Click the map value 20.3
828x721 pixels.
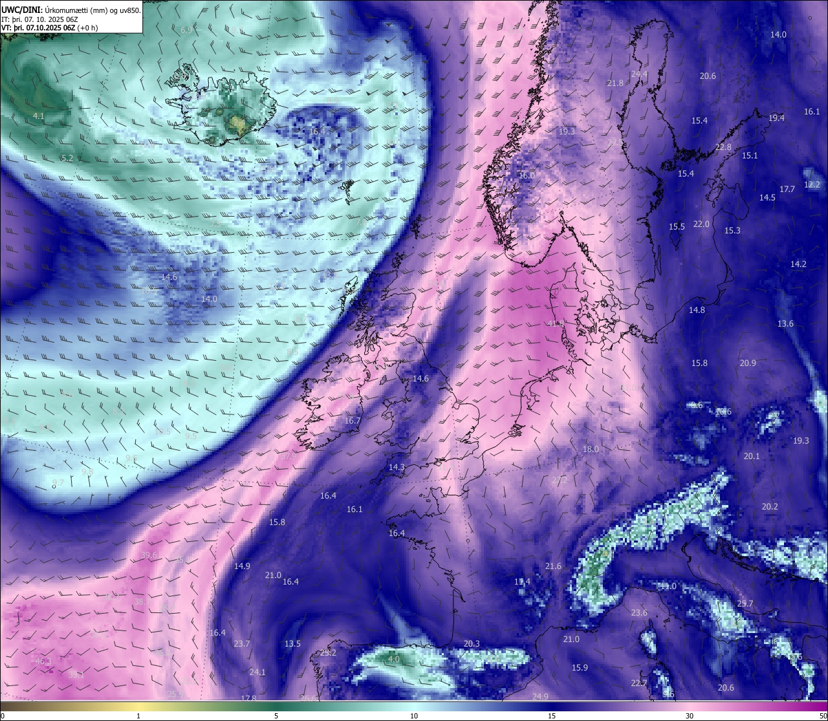click(x=472, y=643)
